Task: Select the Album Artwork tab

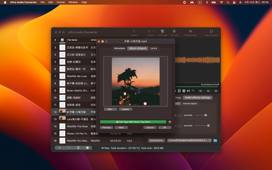Action: 138,48
